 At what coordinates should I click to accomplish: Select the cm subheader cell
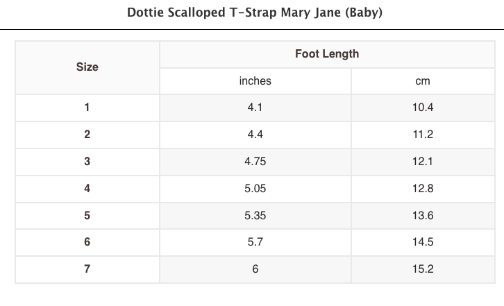coord(422,81)
